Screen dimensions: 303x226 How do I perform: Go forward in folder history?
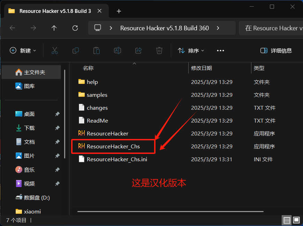(x=33, y=28)
